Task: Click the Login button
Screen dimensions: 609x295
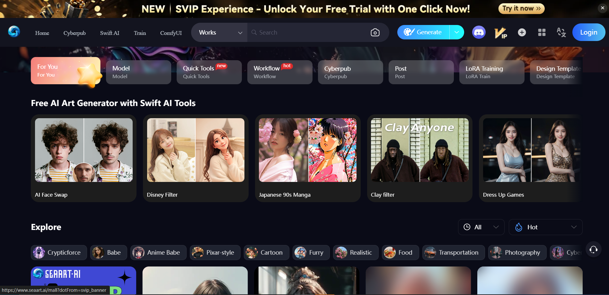Action: coord(588,32)
